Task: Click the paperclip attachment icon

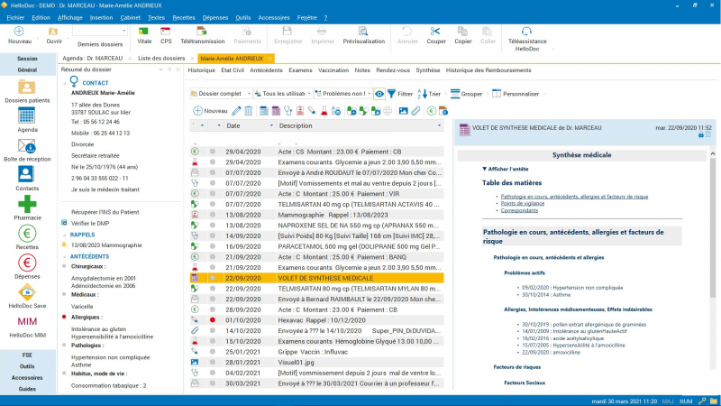Action: 415,111
